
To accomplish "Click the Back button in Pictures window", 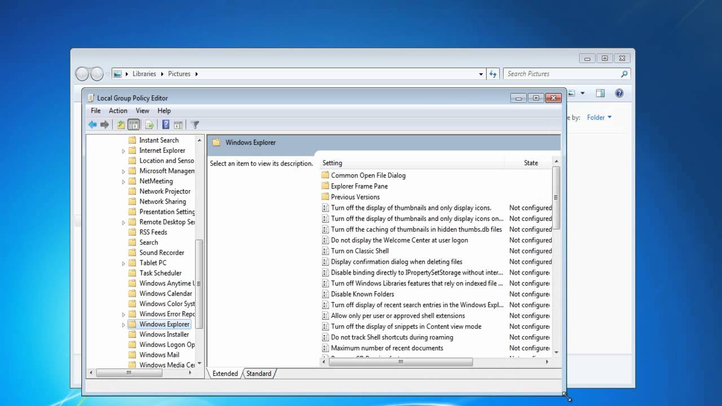I will coord(82,74).
